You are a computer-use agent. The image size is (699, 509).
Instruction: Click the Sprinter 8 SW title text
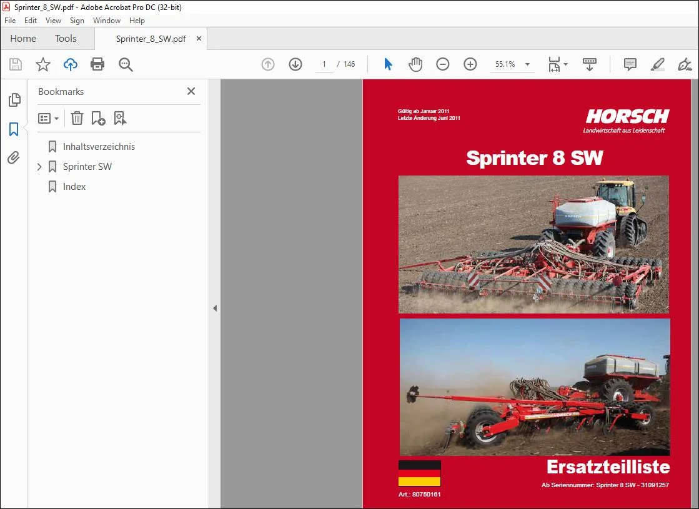[x=535, y=158]
